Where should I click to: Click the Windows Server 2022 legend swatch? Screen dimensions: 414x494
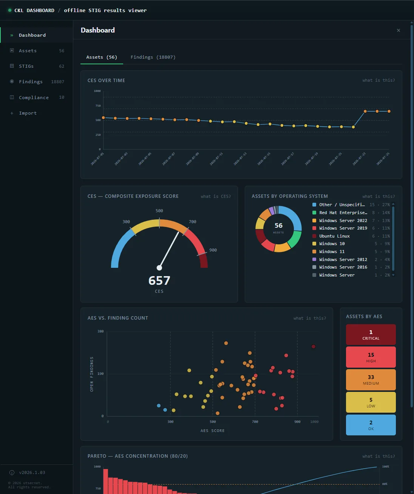pyautogui.click(x=314, y=221)
